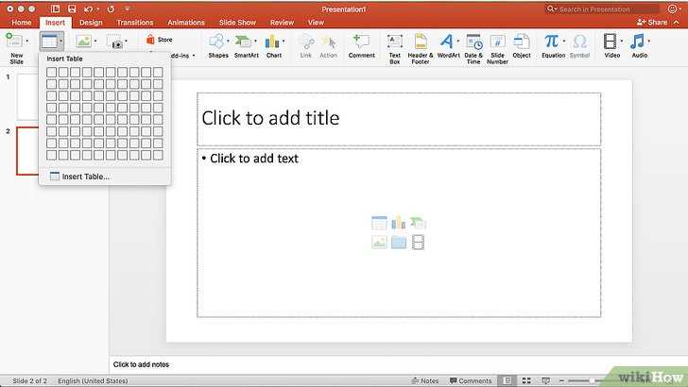The image size is (688, 387).
Task: Insert Slide Number
Action: (497, 48)
